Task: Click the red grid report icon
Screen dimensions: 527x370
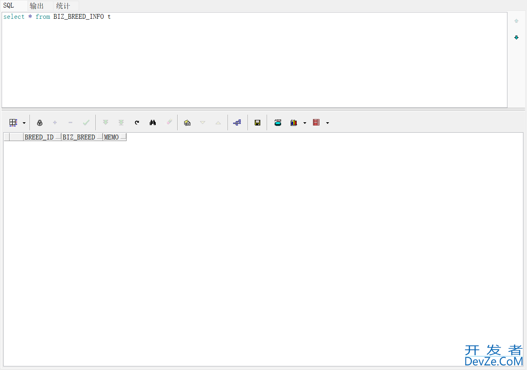Action: coord(316,122)
